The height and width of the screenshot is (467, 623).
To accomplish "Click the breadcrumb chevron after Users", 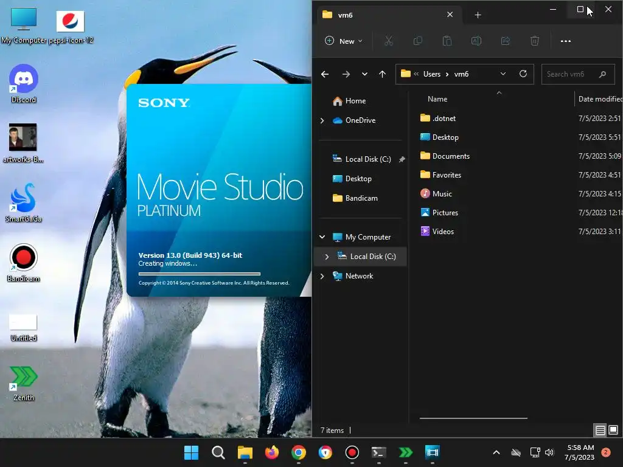I will 447,74.
